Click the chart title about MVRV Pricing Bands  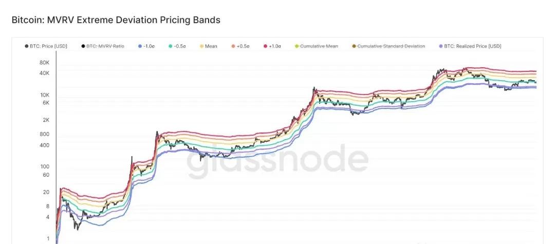[x=116, y=20]
